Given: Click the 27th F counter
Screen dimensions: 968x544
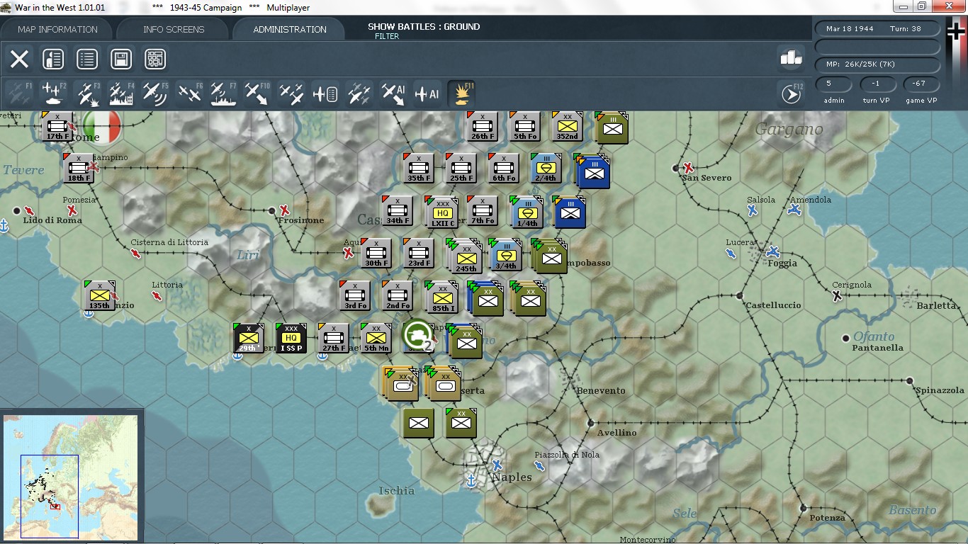Looking at the screenshot, I should (x=334, y=339).
